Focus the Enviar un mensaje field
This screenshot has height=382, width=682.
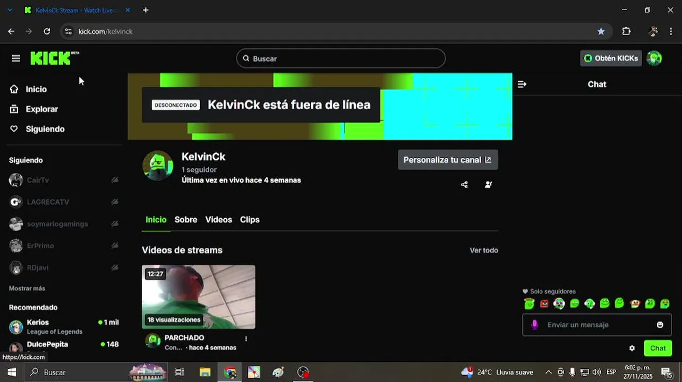pyautogui.click(x=598, y=325)
